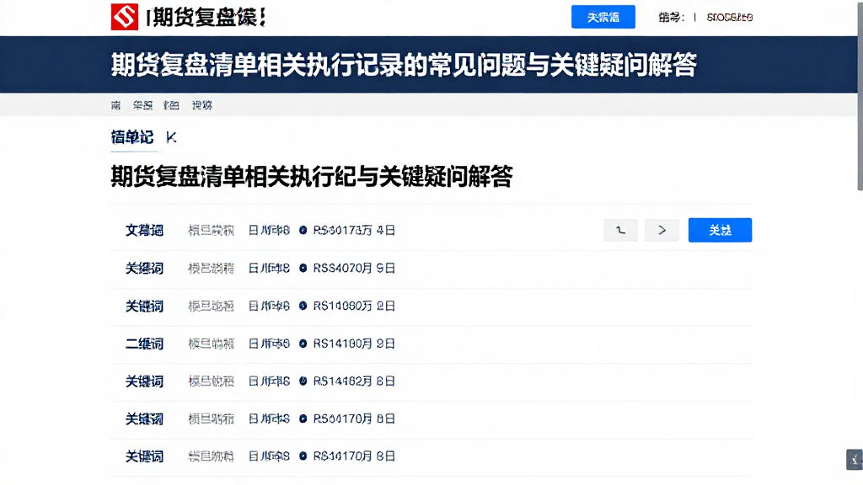863x485 pixels.
Task: Click the dot icon beside RSS4070月 9日
Action: click(x=303, y=269)
